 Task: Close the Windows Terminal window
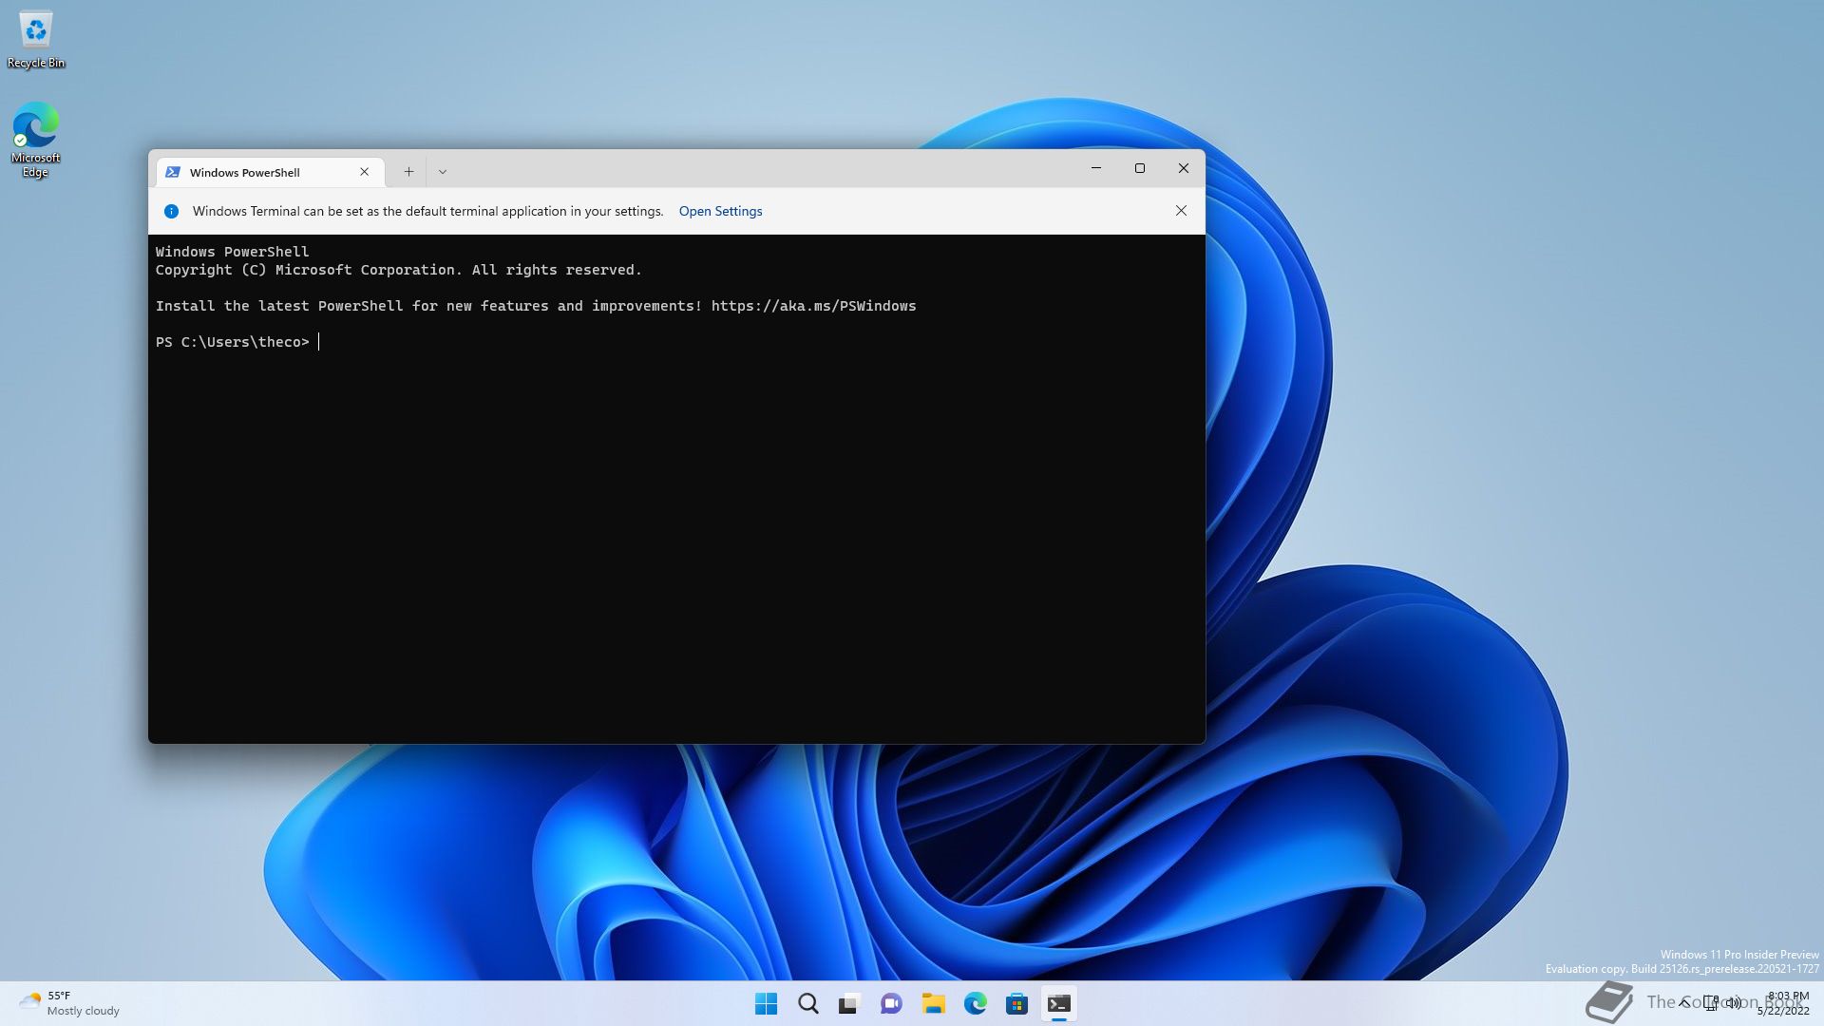(1184, 168)
